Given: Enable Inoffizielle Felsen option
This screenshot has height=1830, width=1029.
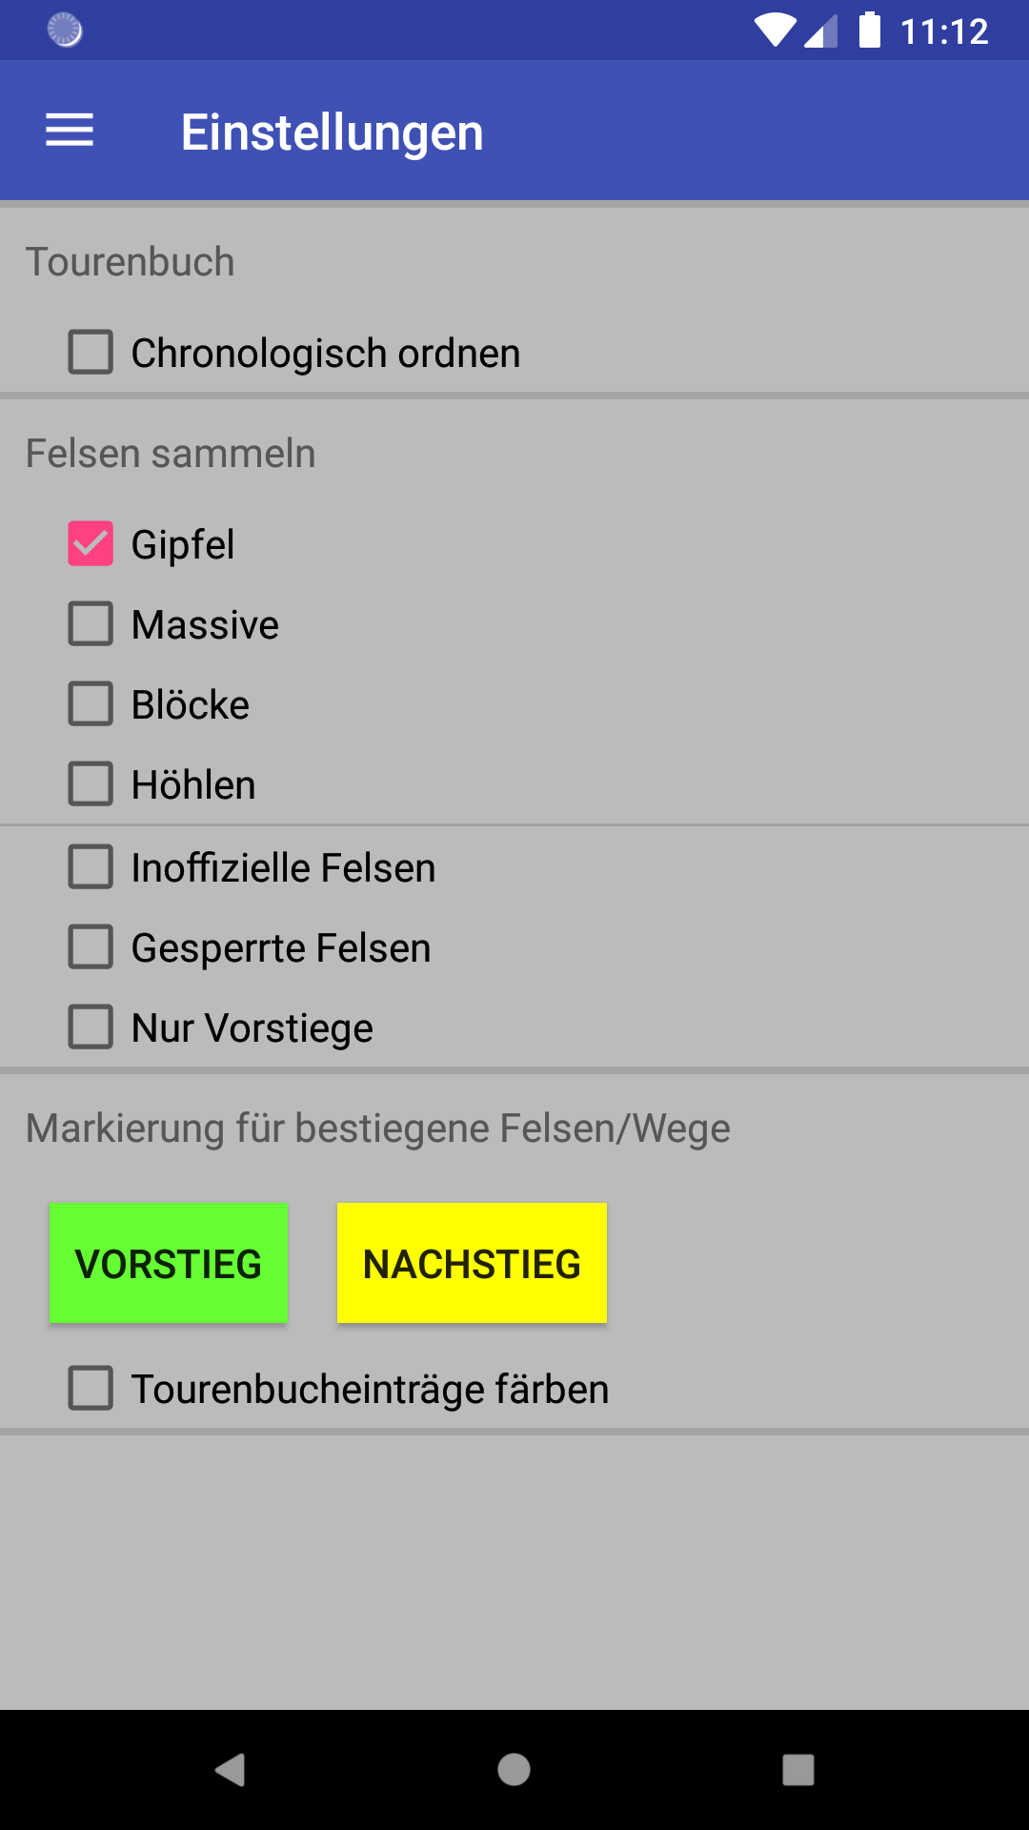Looking at the screenshot, I should point(91,867).
